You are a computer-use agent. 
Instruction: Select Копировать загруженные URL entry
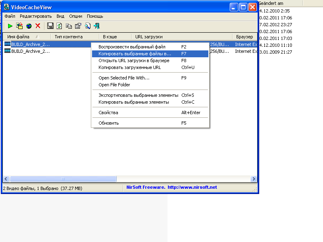pyautogui.click(x=150, y=67)
